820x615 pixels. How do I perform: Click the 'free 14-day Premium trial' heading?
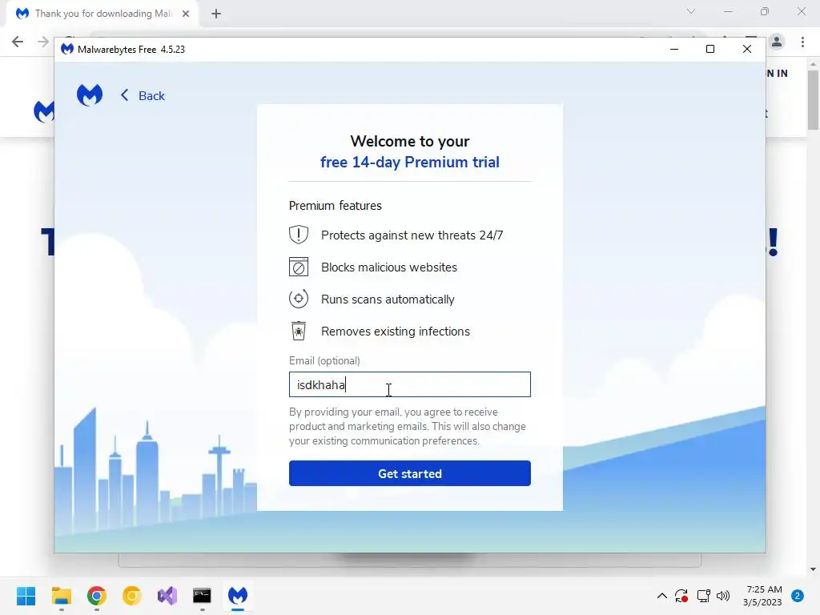[409, 162]
